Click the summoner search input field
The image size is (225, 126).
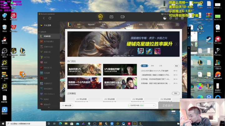click(166, 25)
